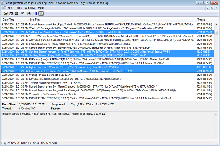Toggle the Show/Hide details pane icon

(41, 13)
